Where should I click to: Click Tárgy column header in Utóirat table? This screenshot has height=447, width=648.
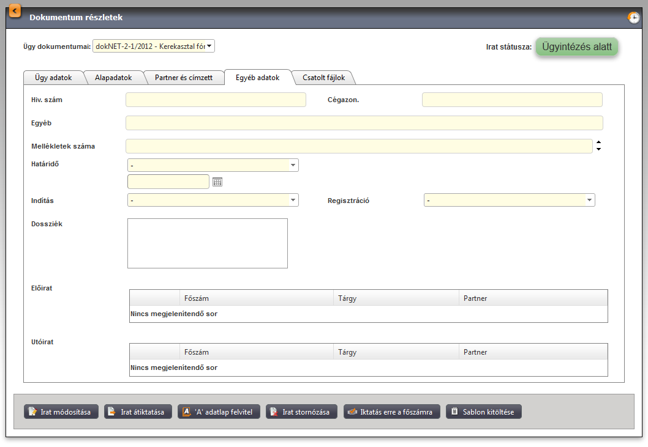pos(396,352)
